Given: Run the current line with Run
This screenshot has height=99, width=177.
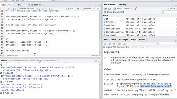Looking at the screenshot, I should coord(70,9).
